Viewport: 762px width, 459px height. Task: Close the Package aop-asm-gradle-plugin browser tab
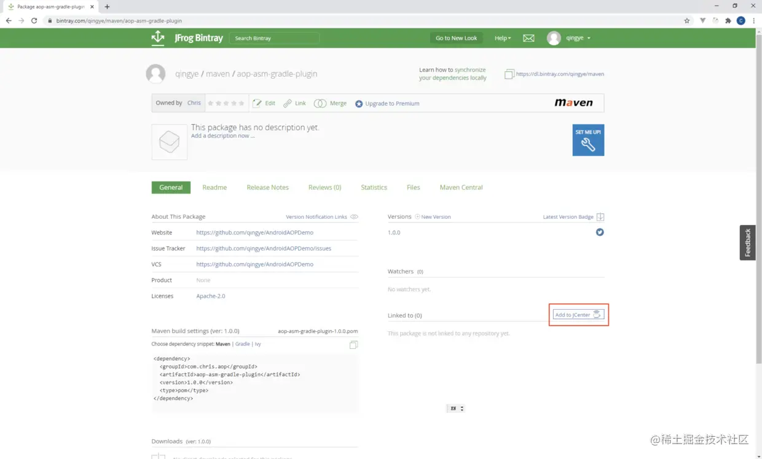92,7
